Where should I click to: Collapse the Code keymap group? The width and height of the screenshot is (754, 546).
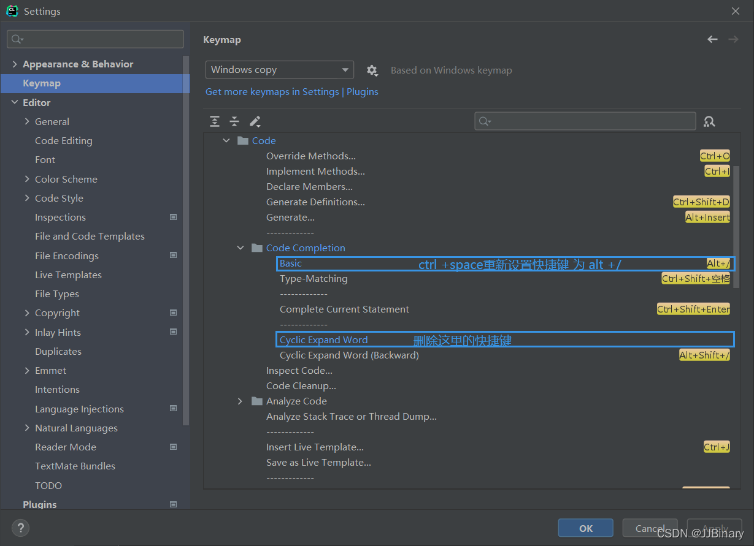pos(226,140)
